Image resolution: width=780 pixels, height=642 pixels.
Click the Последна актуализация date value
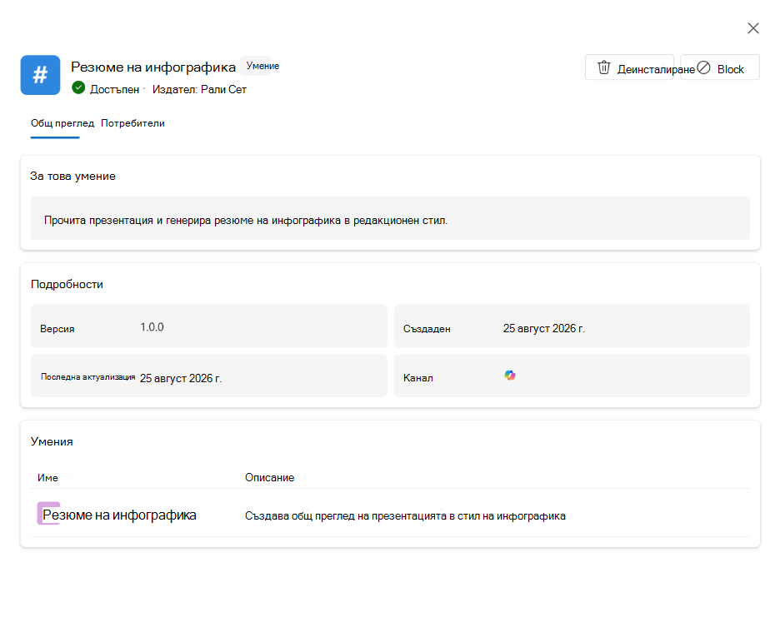click(x=181, y=379)
